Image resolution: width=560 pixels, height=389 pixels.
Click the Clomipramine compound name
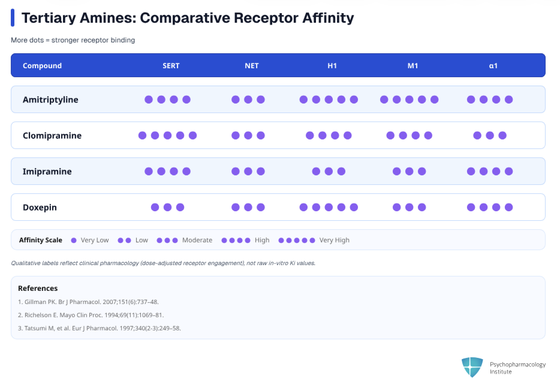point(52,136)
